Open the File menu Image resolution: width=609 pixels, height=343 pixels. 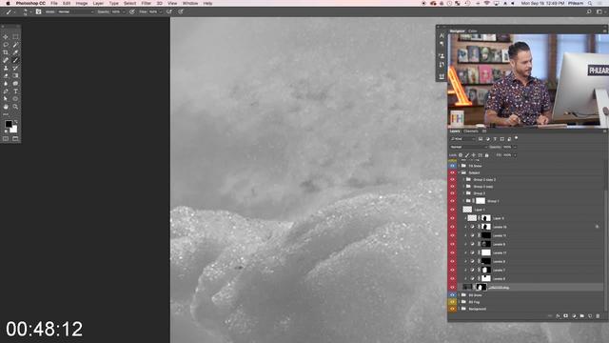click(x=54, y=3)
